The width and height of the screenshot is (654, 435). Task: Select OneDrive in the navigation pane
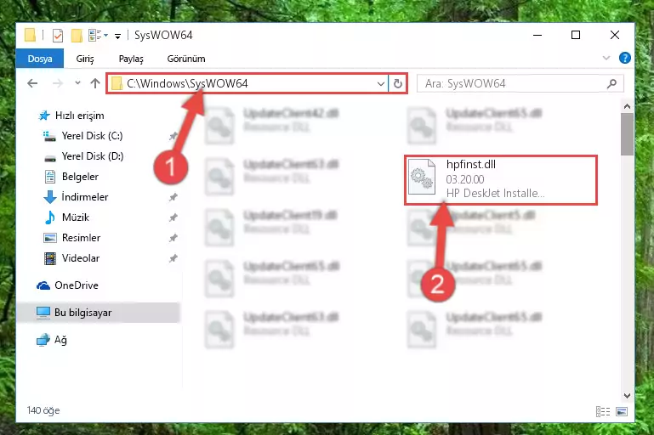pos(77,285)
